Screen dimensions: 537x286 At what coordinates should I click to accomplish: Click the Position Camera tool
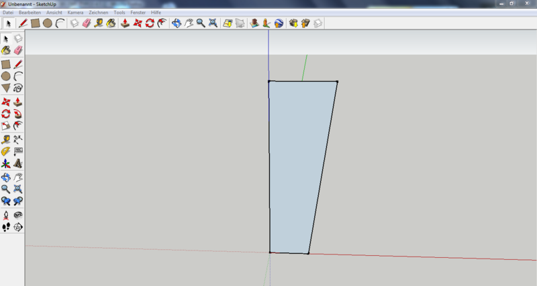point(6,215)
